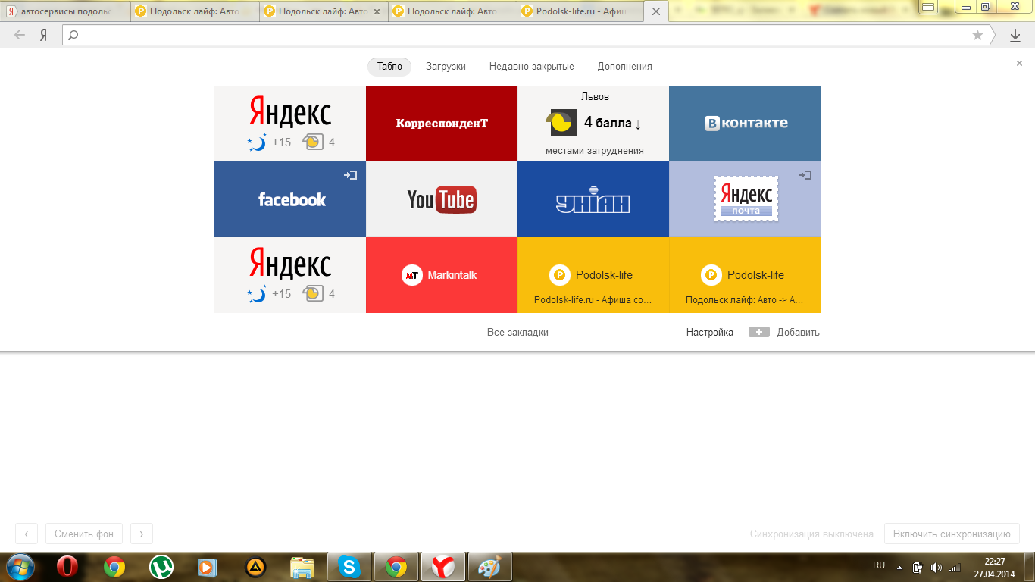Viewport: 1035px width, 582px height.
Task: Focus the address search bar
Action: [x=528, y=35]
